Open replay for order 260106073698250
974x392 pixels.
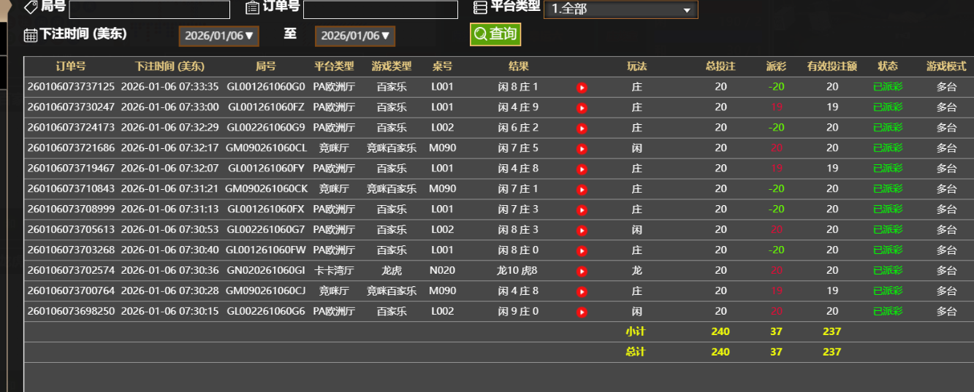pyautogui.click(x=582, y=312)
